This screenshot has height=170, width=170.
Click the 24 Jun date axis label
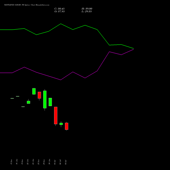point(33,162)
